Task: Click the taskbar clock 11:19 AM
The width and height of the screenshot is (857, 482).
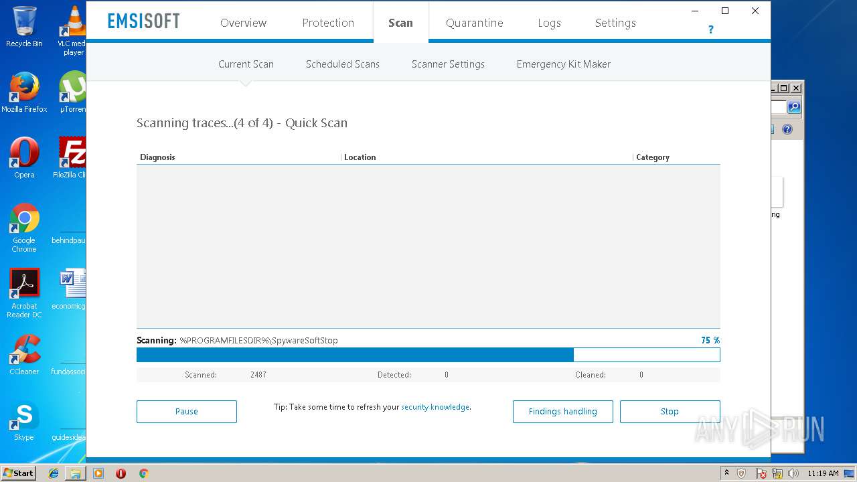Action: tap(823, 473)
